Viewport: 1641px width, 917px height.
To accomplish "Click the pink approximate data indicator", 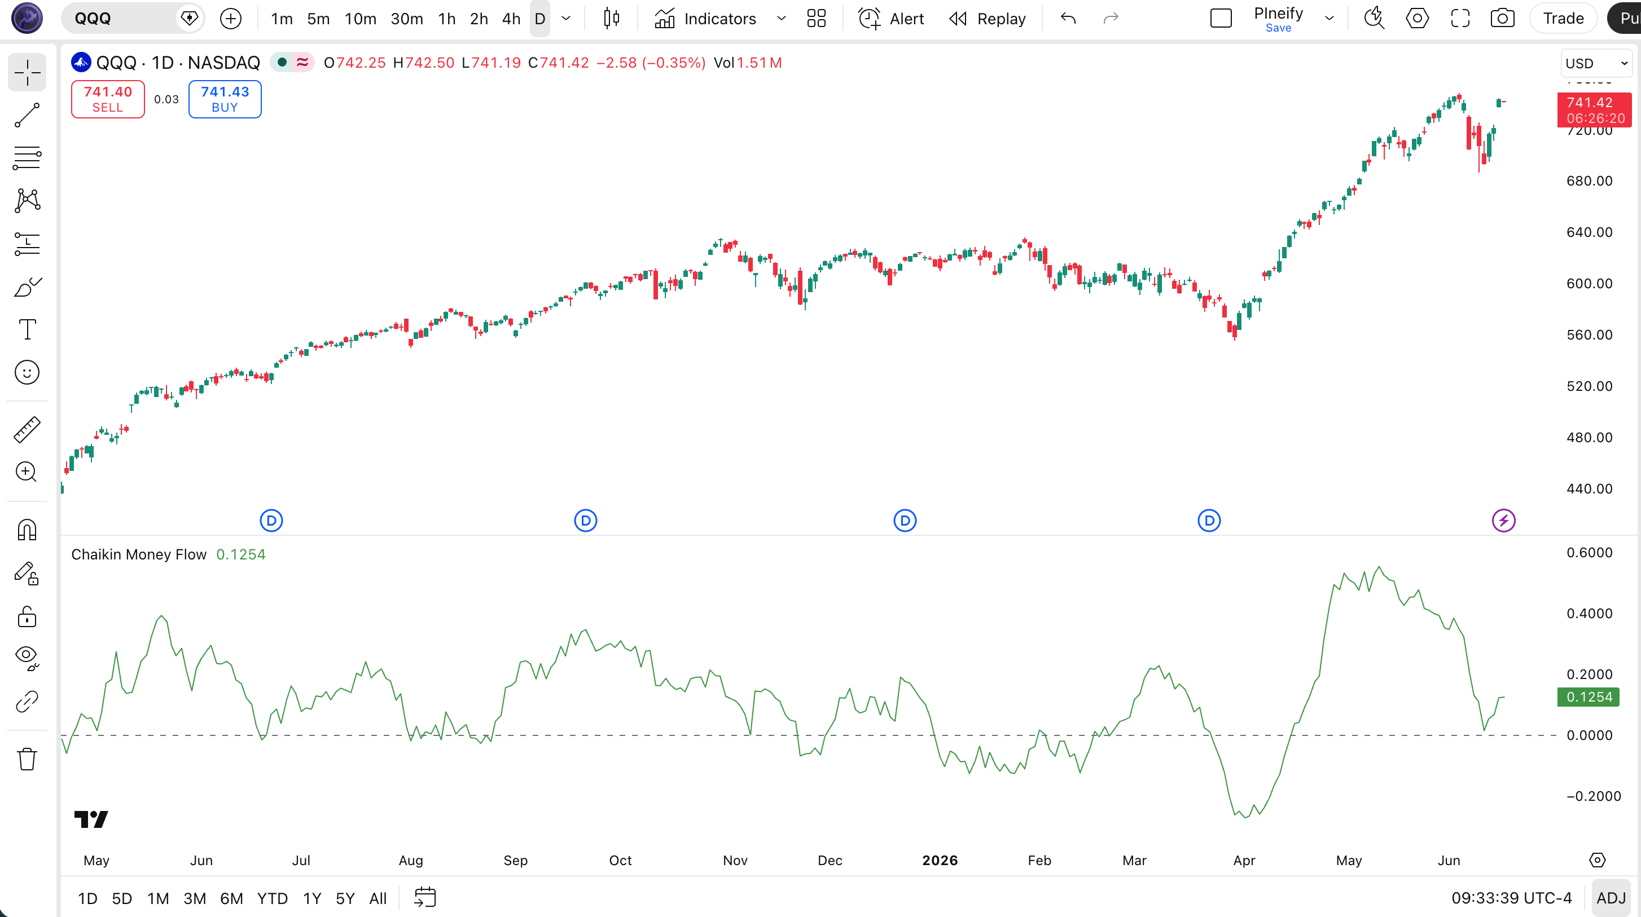I will [x=302, y=63].
